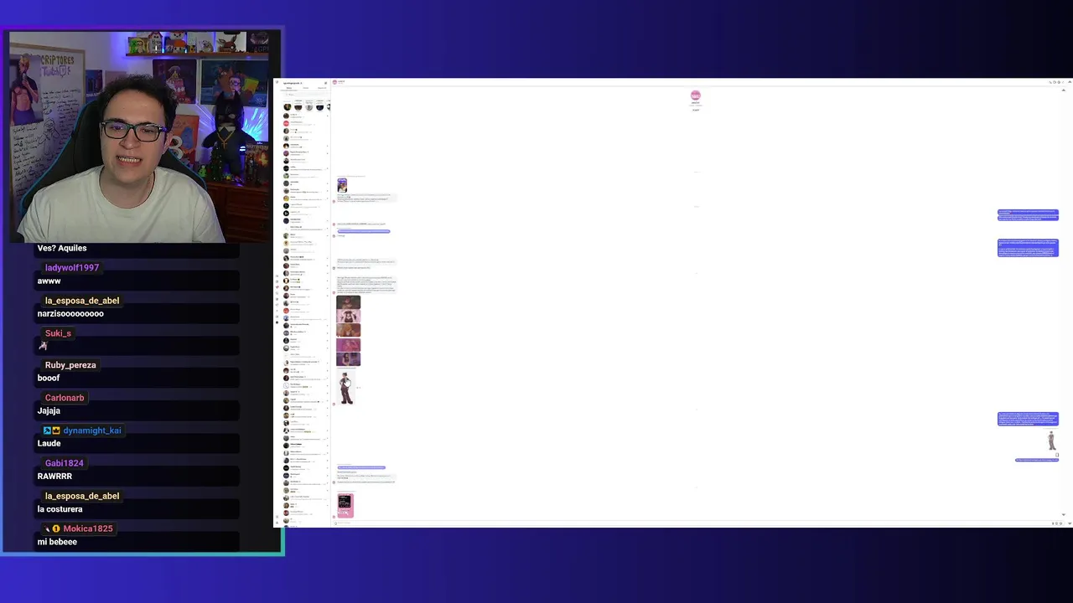
Task: Click username Ruby_pereza in stream chat
Action: 70,365
